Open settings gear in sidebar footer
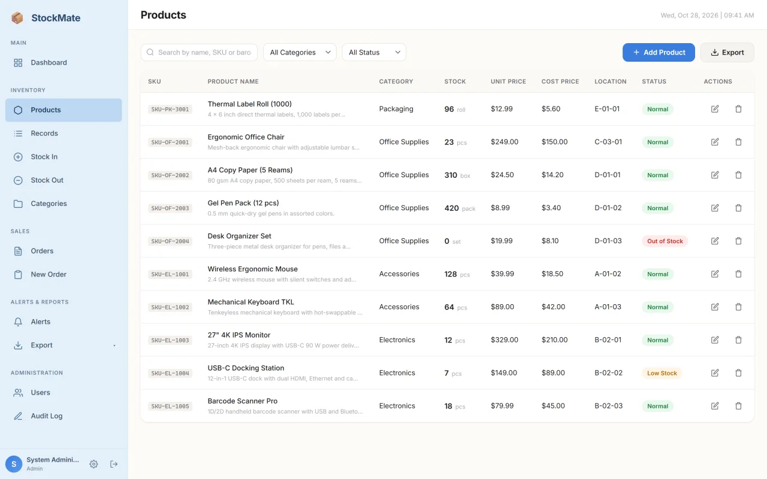Image resolution: width=767 pixels, height=479 pixels. click(x=93, y=464)
